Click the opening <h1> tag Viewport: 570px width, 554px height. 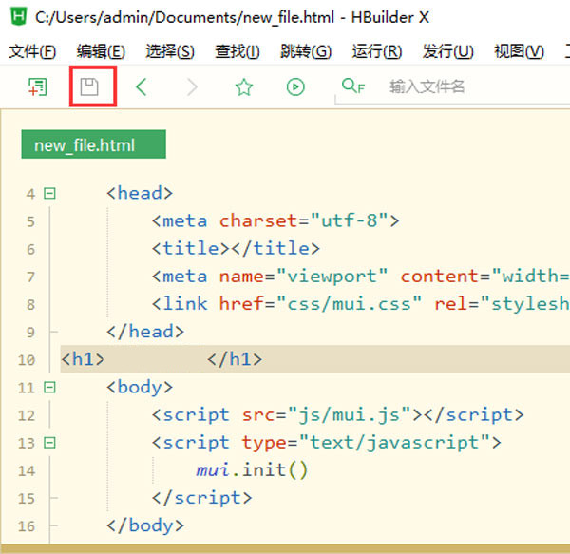83,359
